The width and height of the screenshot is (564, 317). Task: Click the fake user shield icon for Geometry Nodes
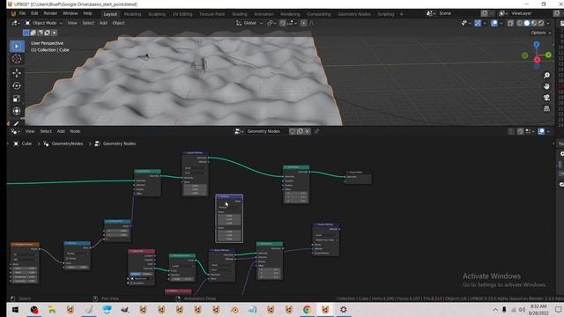pyautogui.click(x=293, y=131)
